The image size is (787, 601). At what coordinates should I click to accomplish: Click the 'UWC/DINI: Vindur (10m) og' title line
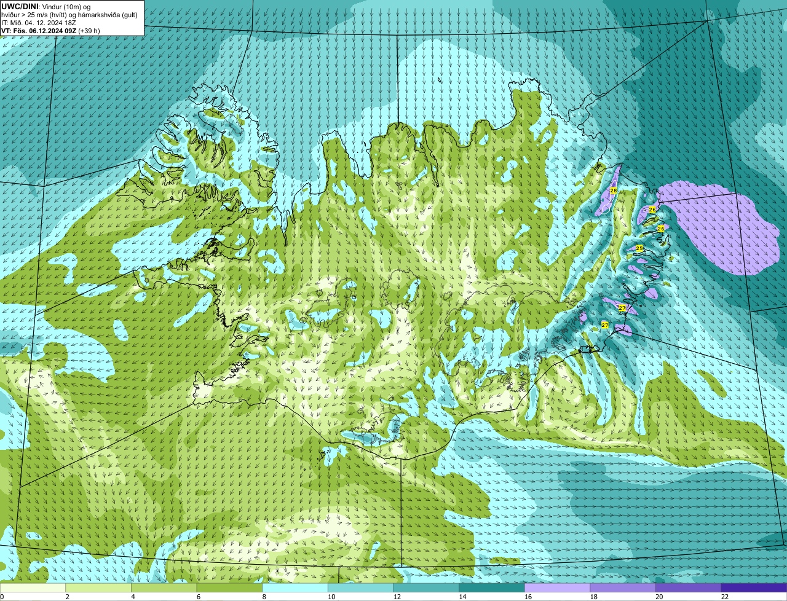point(45,7)
